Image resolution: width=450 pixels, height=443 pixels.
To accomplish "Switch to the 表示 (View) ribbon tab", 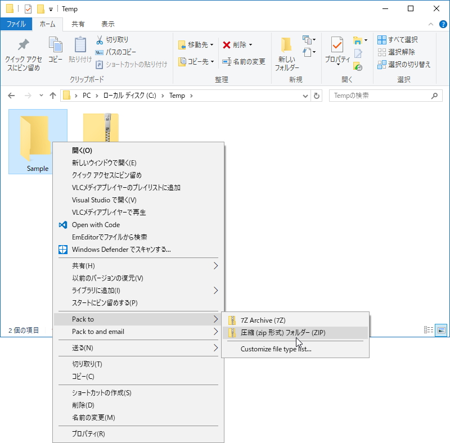I will point(108,24).
